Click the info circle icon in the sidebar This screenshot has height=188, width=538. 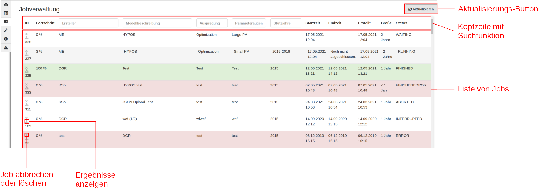coord(6,39)
